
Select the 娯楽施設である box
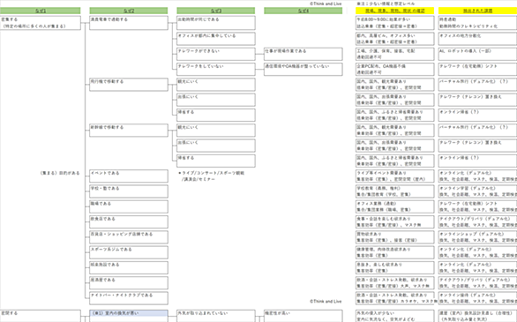pos(129,267)
